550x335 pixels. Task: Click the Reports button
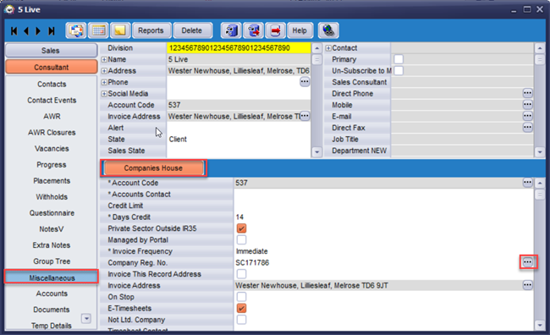tap(151, 30)
